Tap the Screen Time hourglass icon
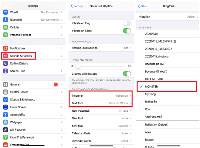 (x=5, y=71)
